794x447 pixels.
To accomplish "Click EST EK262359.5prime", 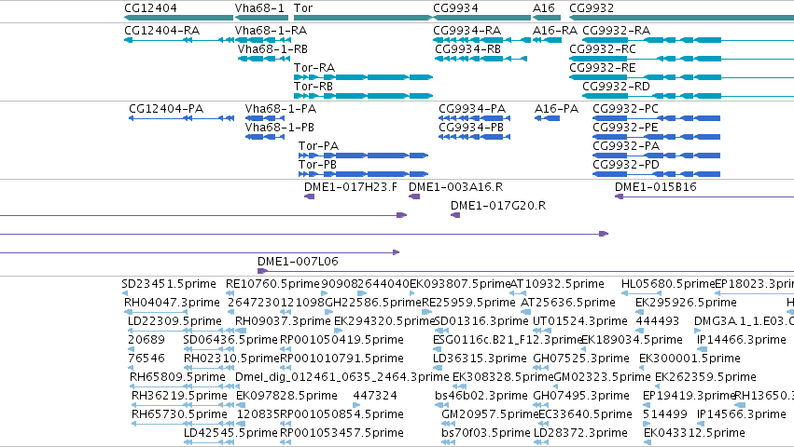I will click(705, 377).
